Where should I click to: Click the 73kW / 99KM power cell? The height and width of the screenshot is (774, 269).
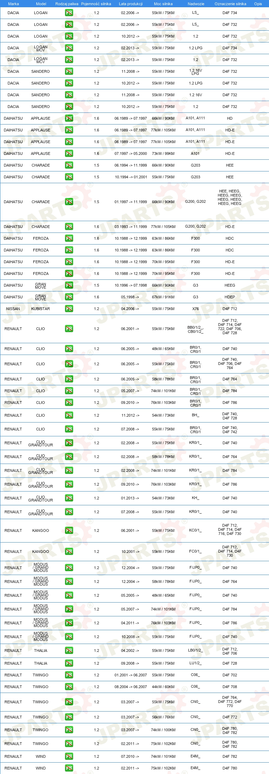click(163, 153)
